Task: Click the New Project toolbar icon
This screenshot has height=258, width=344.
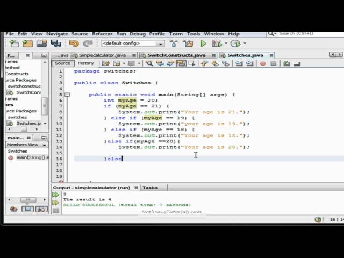Action: point(27,44)
